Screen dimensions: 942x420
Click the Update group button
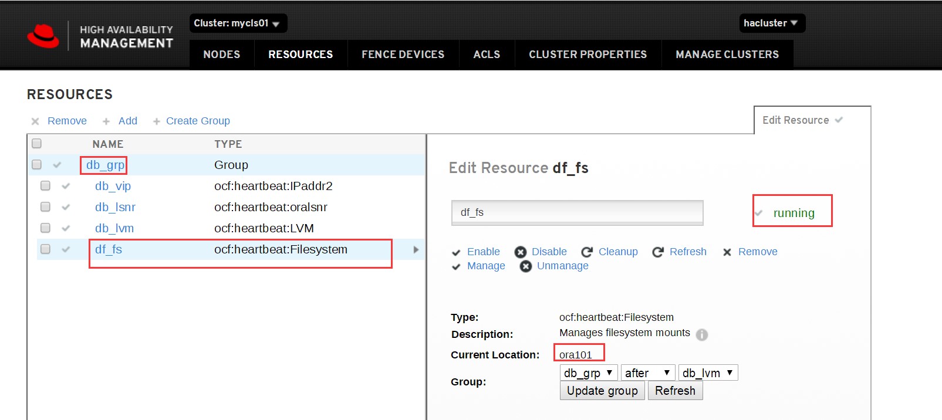tap(602, 391)
